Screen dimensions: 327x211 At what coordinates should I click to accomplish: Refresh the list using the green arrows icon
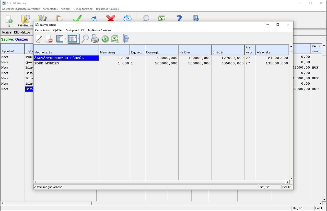pyautogui.click(x=105, y=39)
